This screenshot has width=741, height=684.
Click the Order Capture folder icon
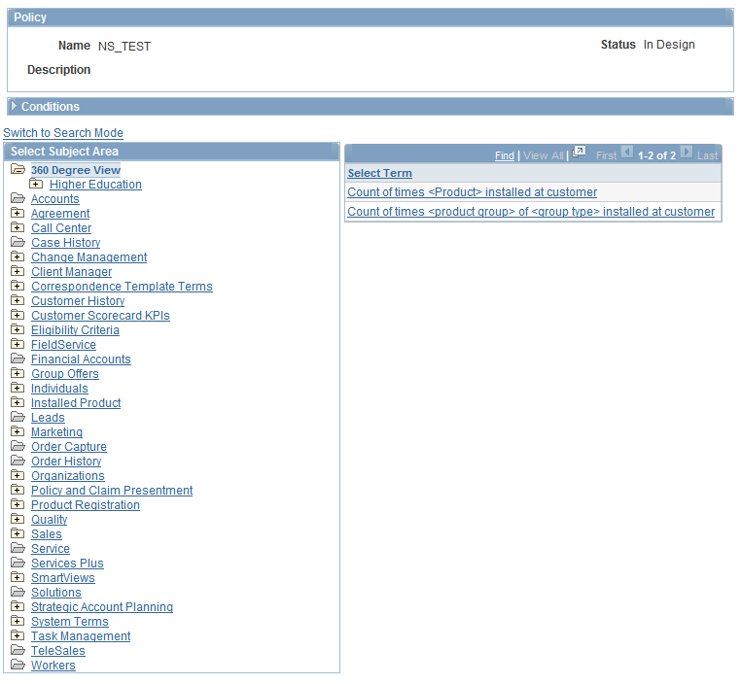click(x=18, y=446)
